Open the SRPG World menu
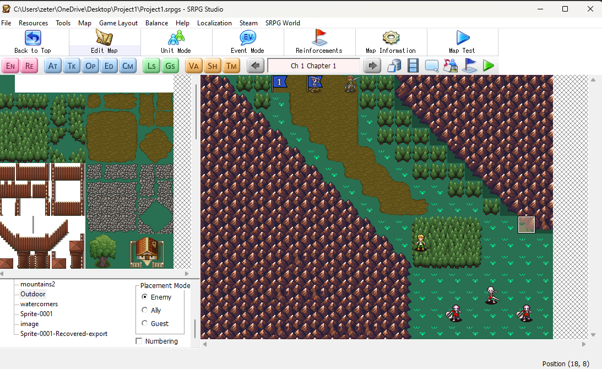Image resolution: width=602 pixels, height=369 pixels. 283,23
